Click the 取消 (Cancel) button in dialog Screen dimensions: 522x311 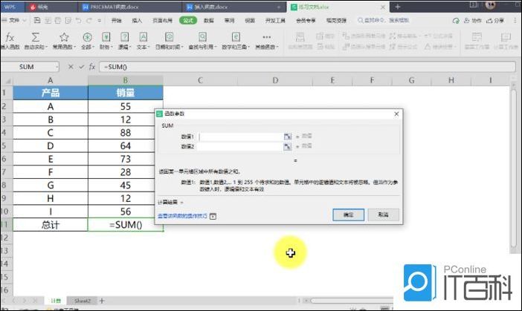pyautogui.click(x=383, y=214)
